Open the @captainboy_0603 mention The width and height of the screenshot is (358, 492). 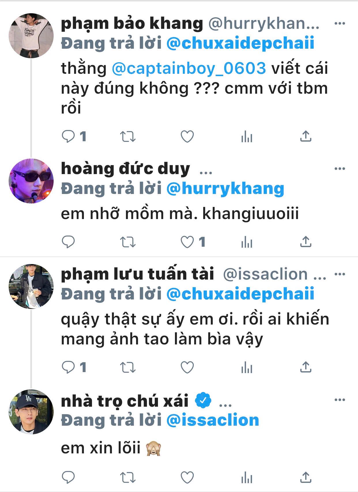click(x=189, y=69)
